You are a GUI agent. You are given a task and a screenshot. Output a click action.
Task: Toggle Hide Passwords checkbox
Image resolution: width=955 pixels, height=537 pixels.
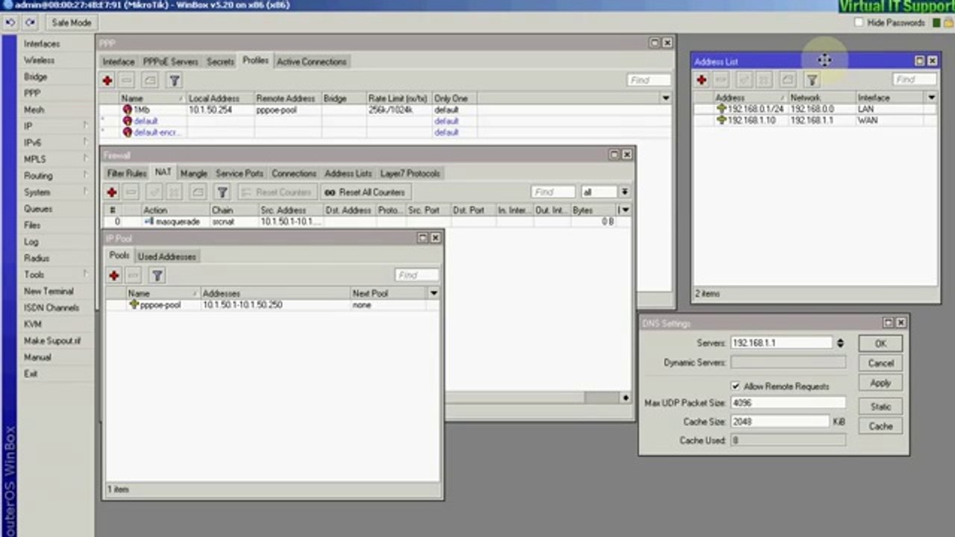[x=859, y=23]
